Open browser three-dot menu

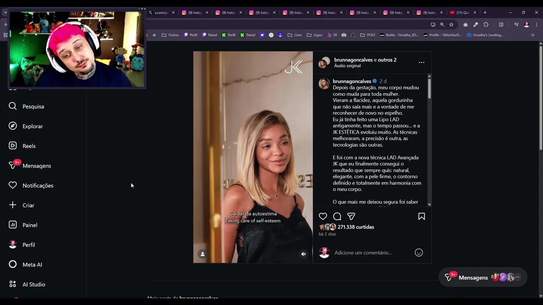click(537, 25)
